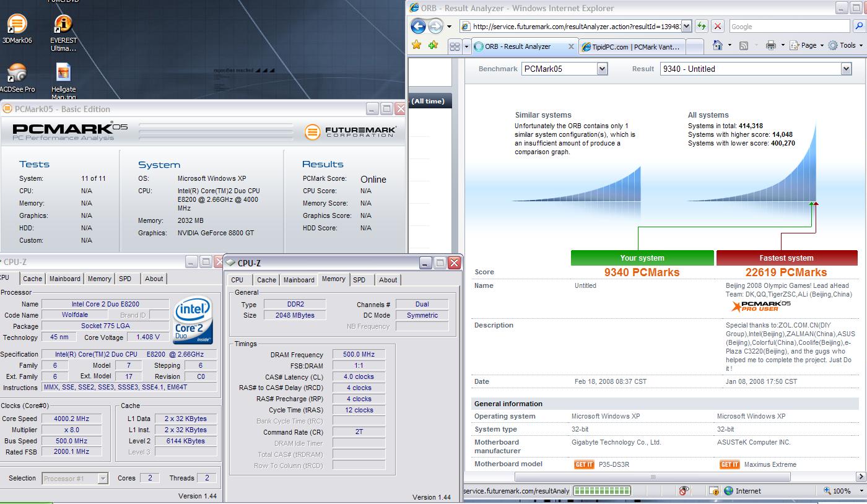Click GET IT badge beside P35-DS3R
The height and width of the screenshot is (504, 867).
[x=584, y=464]
